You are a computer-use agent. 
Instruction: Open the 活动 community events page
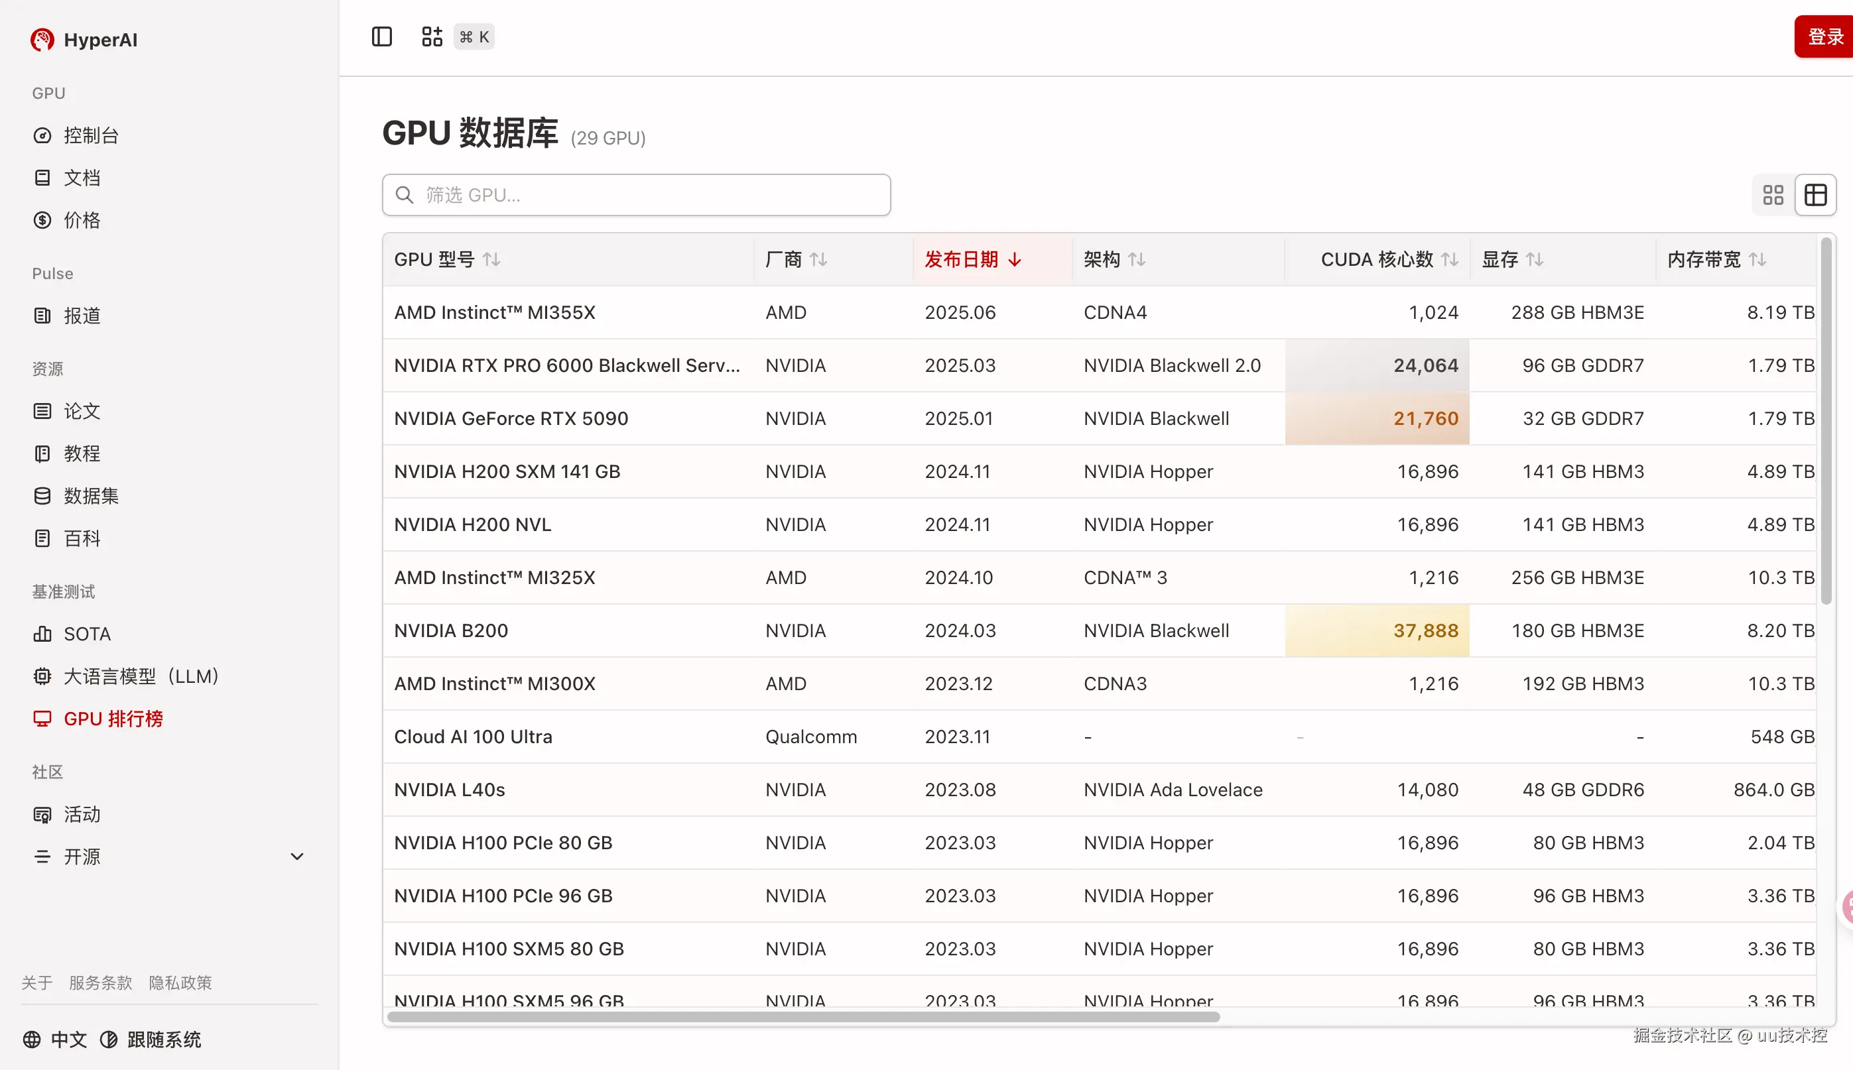(x=81, y=813)
